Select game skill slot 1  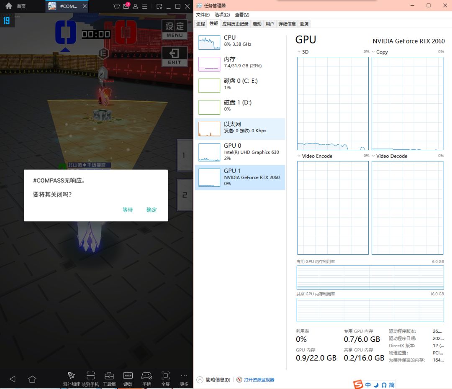tap(184, 155)
